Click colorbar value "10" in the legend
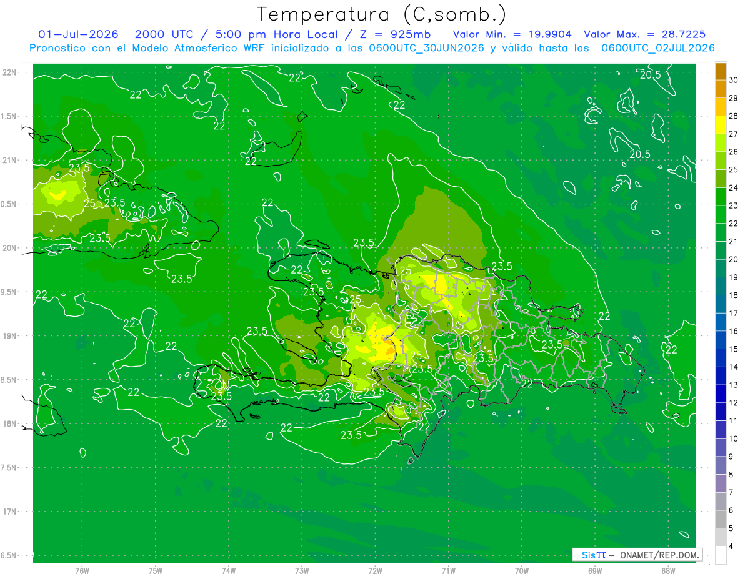The image size is (750, 579). tap(734, 438)
